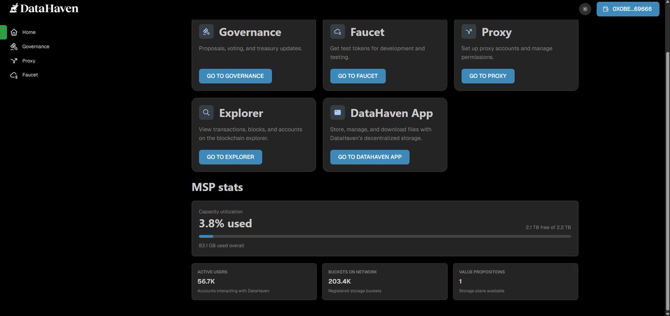This screenshot has width=670, height=316.
Task: Click the Proxy icon in sidebar
Action: click(14, 61)
